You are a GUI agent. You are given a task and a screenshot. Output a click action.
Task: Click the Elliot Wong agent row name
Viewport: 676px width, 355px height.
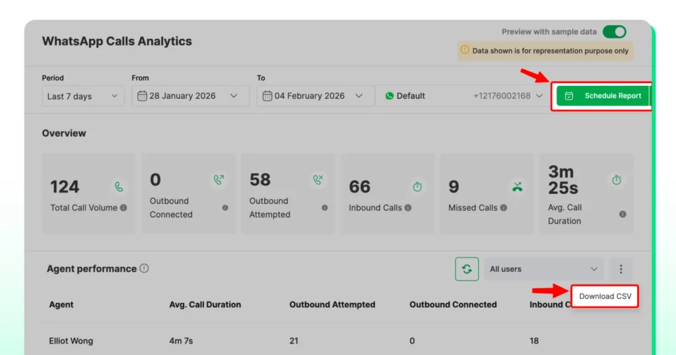point(71,340)
